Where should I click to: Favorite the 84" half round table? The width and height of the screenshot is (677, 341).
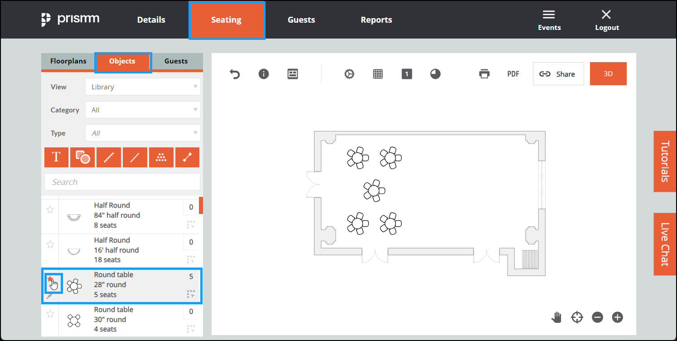tap(50, 209)
